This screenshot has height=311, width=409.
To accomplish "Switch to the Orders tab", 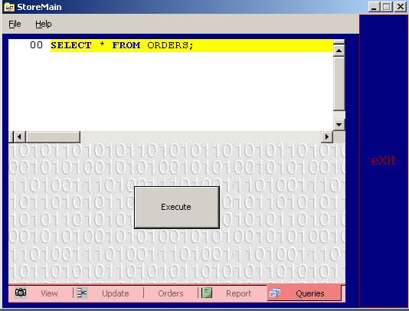I will tap(171, 293).
